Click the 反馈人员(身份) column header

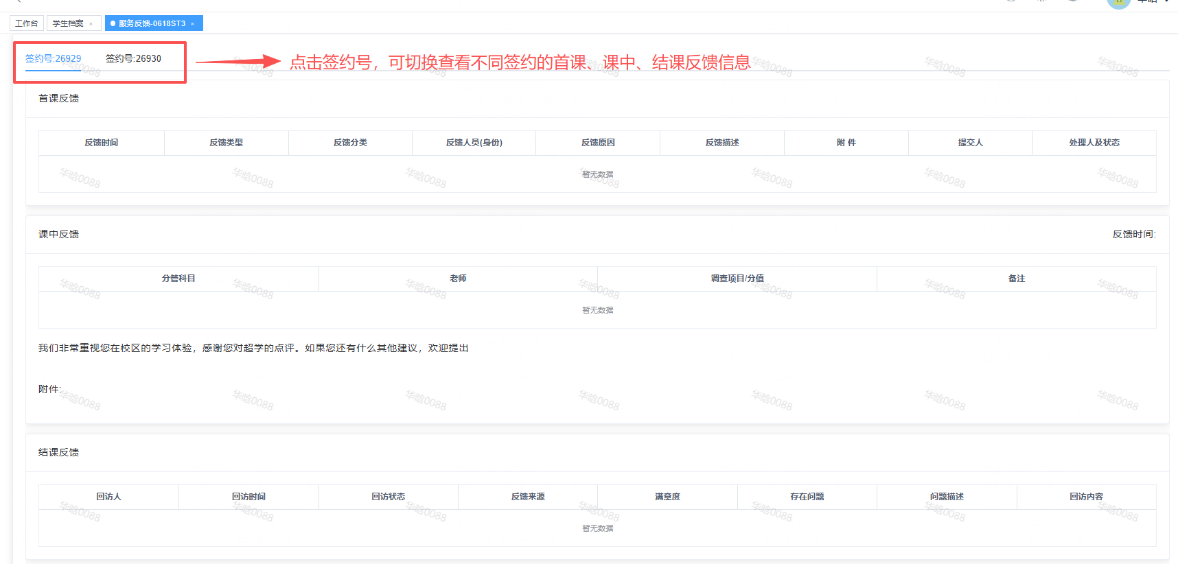474,143
